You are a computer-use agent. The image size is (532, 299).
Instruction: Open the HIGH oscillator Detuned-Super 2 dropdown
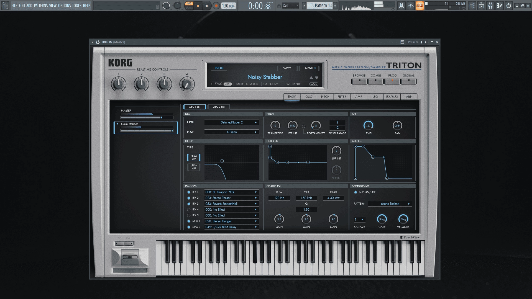coord(232,122)
